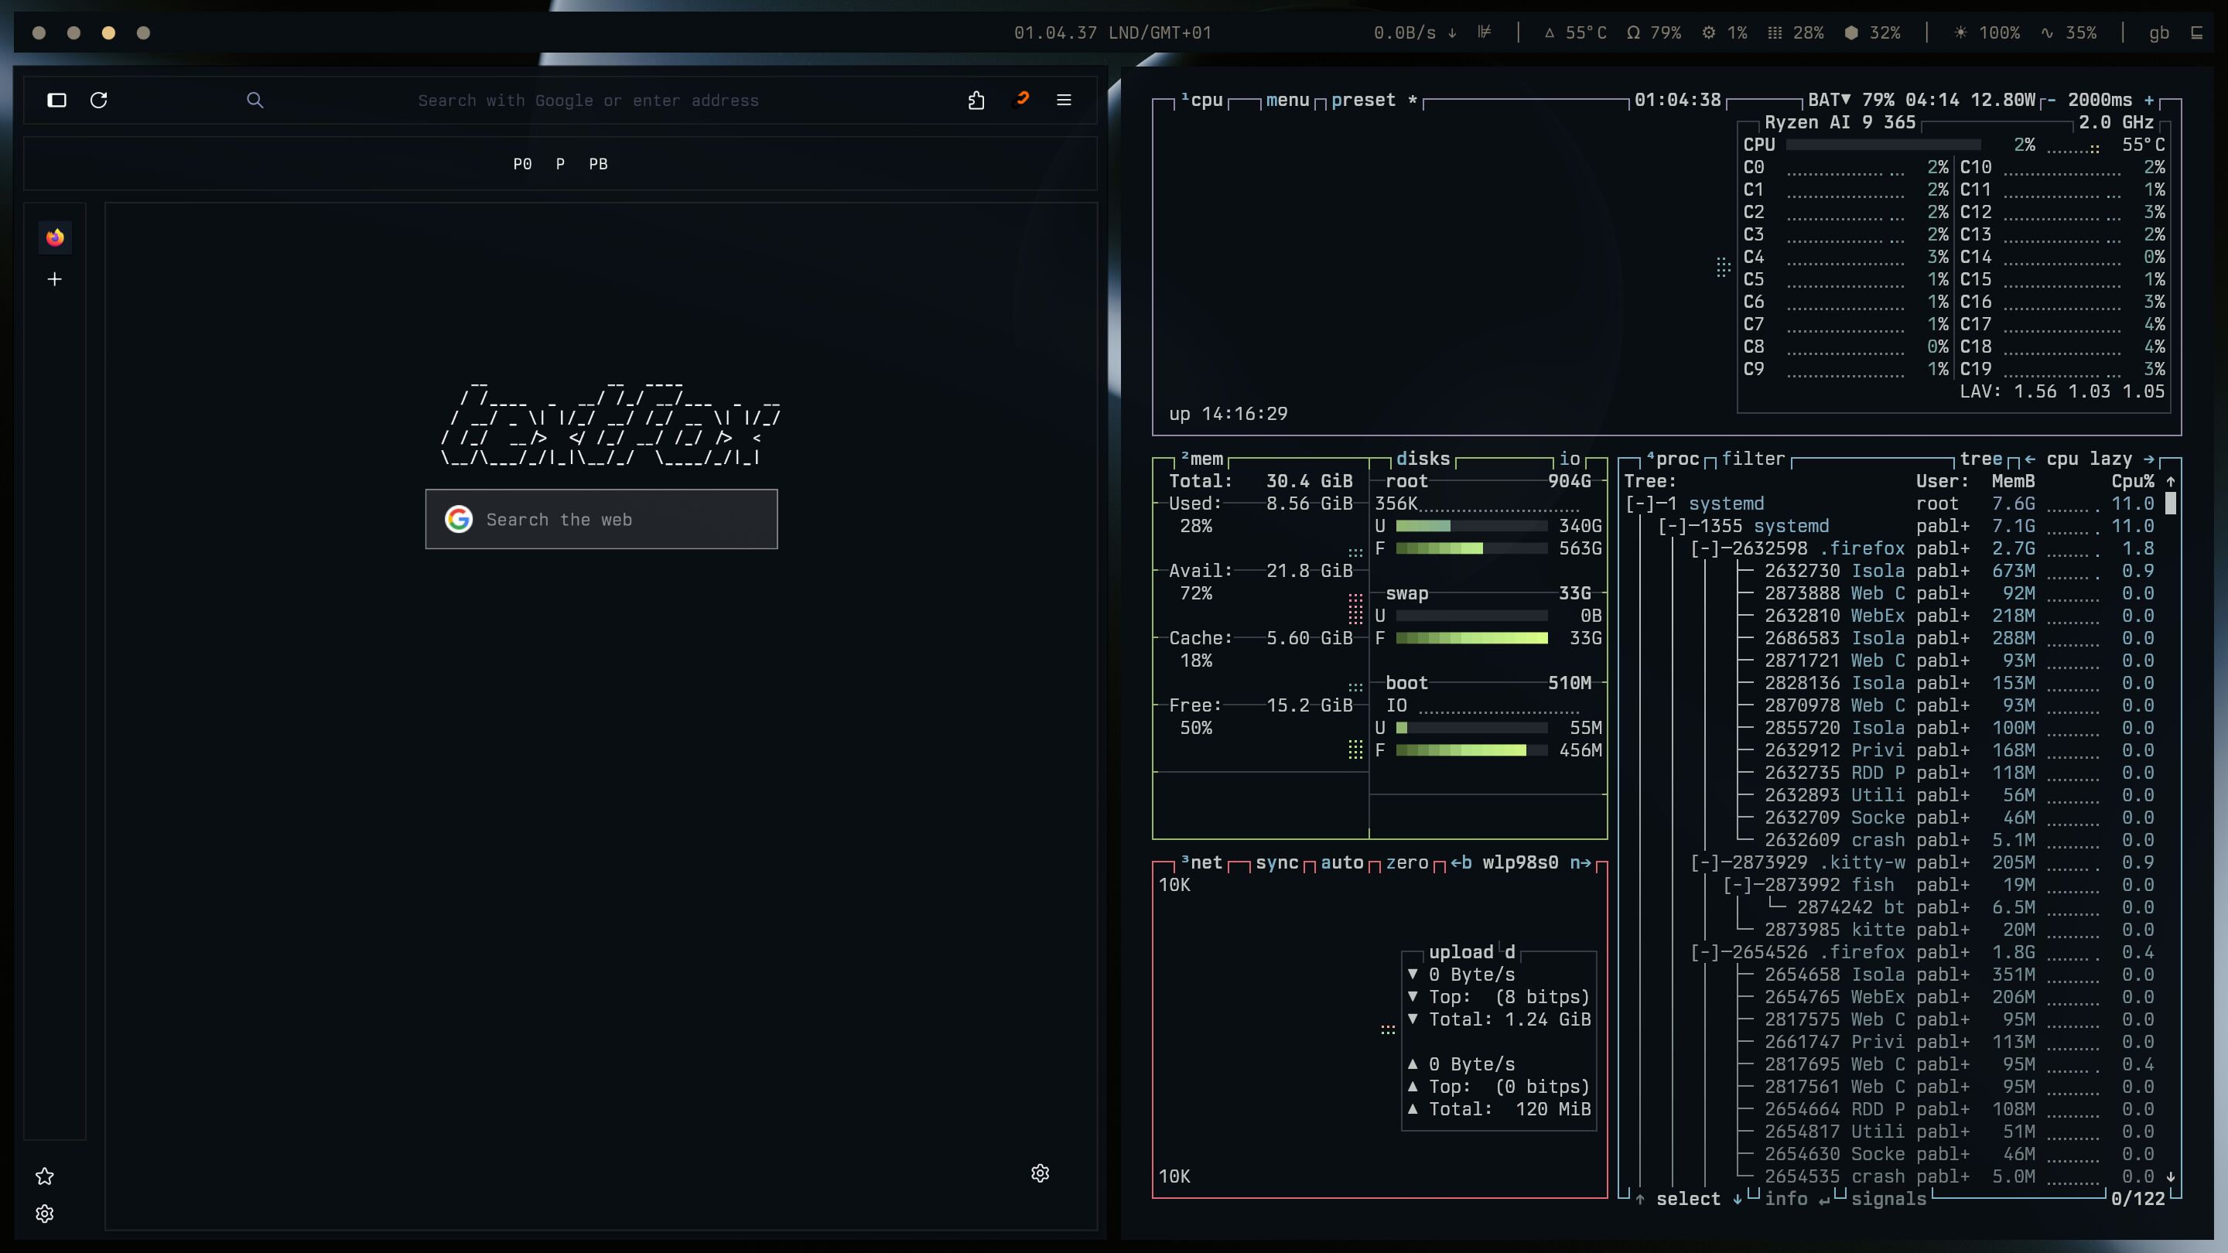The height and width of the screenshot is (1253, 2228).
Task: Toggle auto scaling in the net panel
Action: click(1341, 863)
